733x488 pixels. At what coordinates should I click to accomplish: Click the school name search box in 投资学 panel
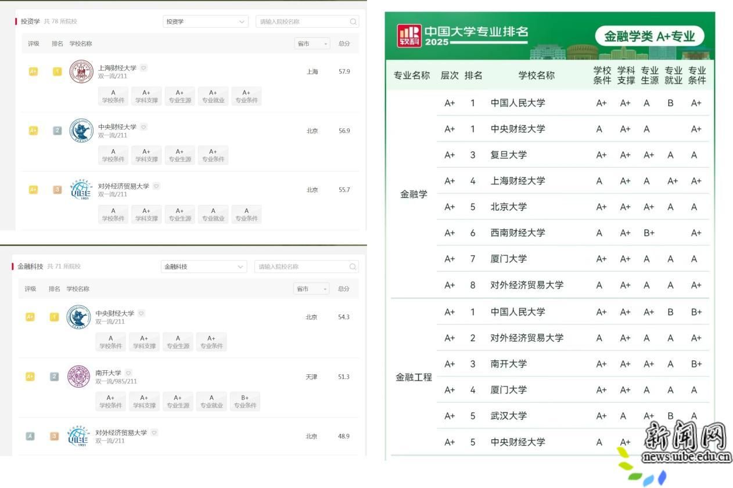pyautogui.click(x=307, y=21)
